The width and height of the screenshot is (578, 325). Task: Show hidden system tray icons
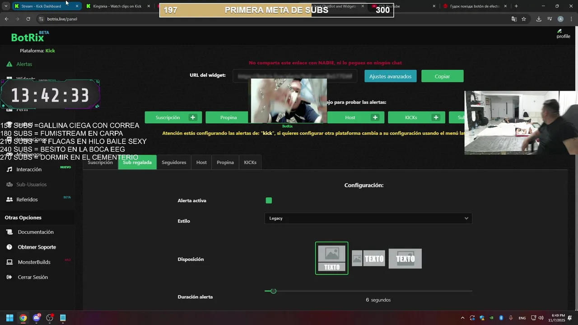coord(462,318)
